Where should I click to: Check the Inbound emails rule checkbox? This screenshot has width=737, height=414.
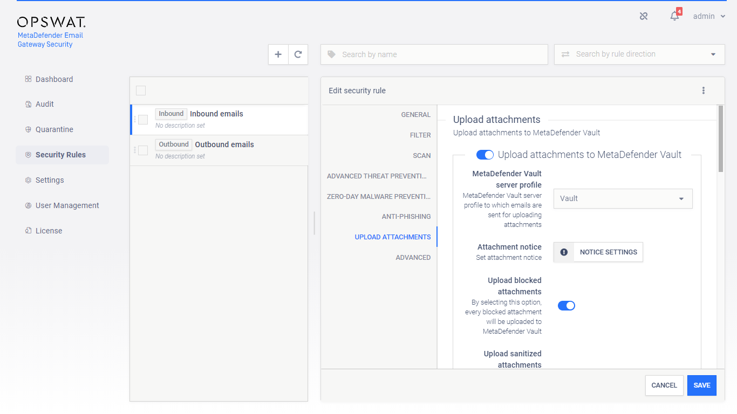(143, 120)
